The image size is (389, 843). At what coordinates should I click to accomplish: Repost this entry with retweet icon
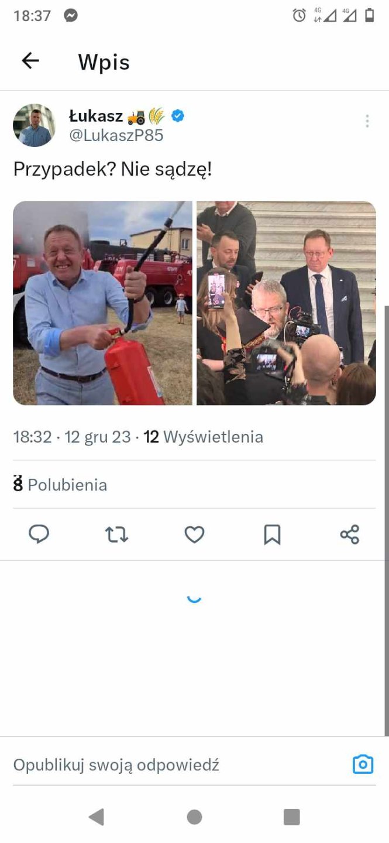[x=116, y=534]
